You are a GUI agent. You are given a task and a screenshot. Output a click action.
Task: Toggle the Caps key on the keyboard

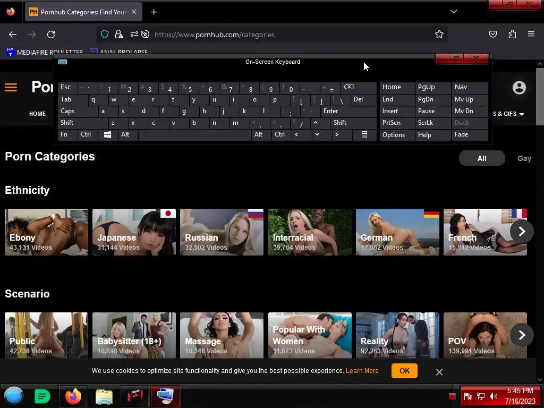[78, 111]
